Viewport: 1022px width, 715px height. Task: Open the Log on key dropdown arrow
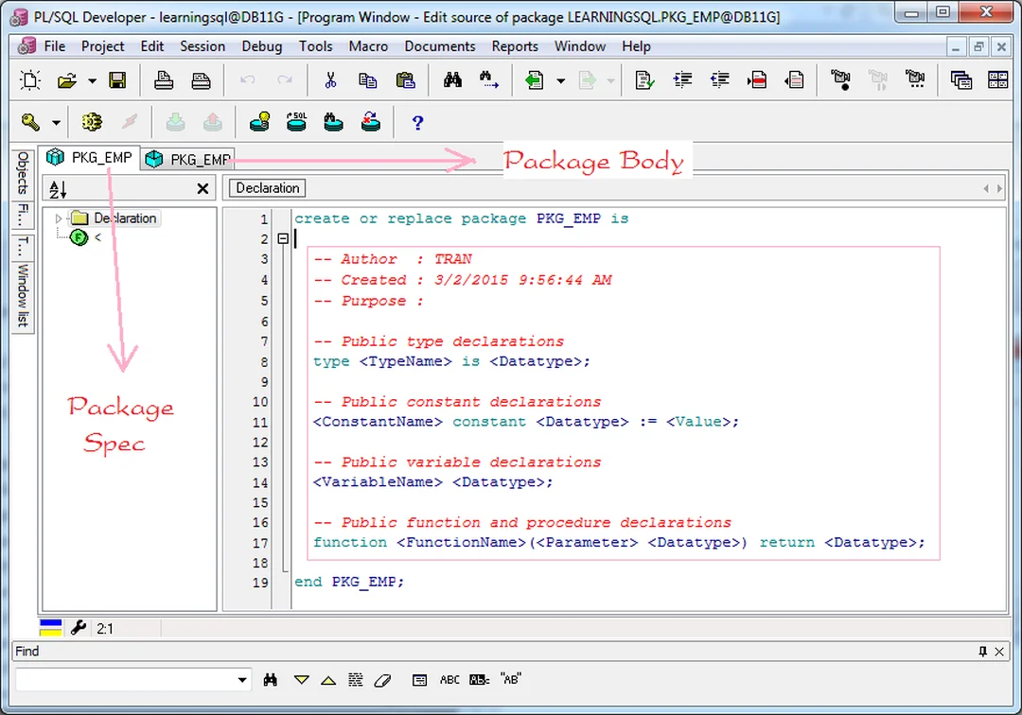point(56,122)
